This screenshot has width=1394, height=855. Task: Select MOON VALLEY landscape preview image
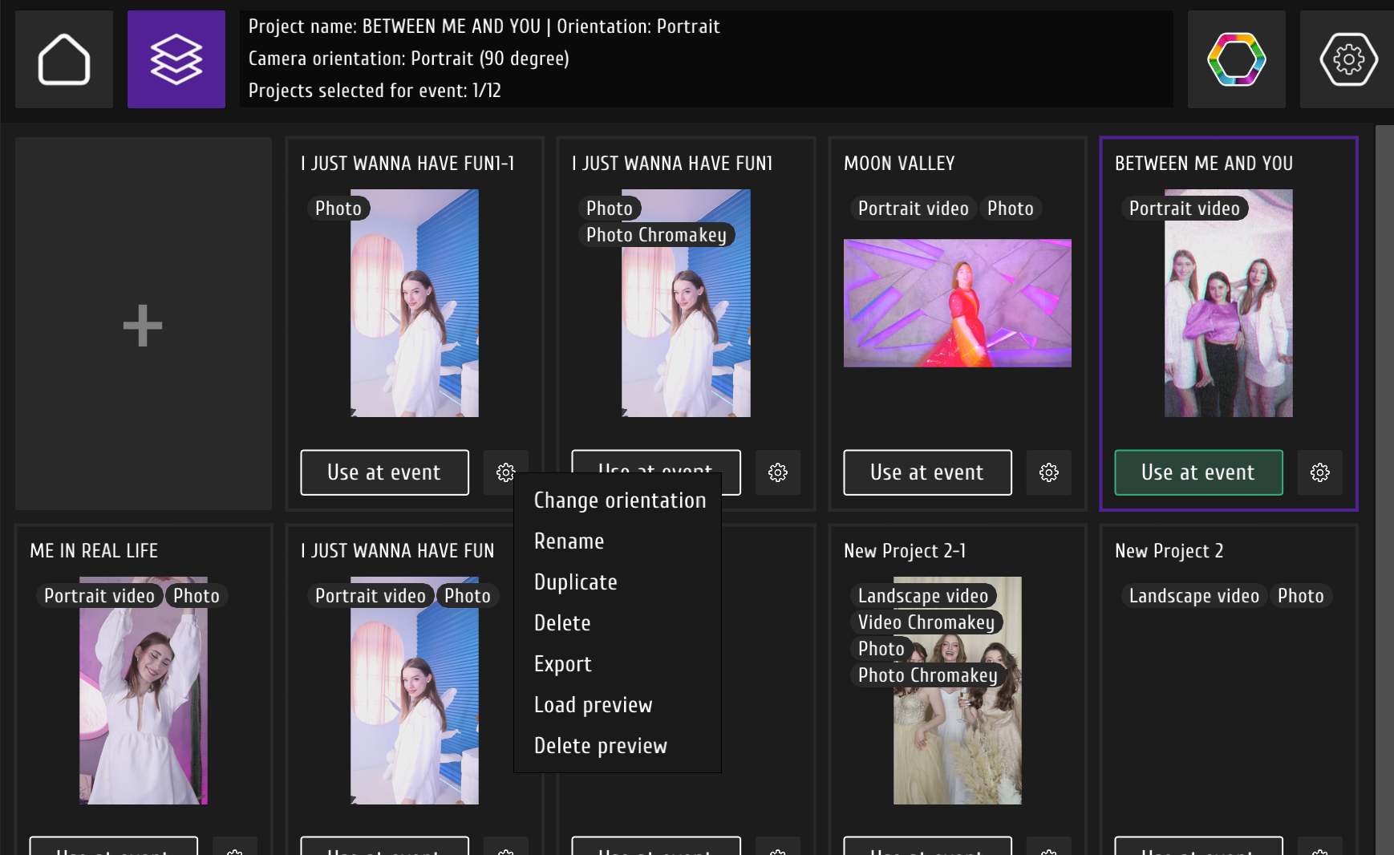pos(958,303)
